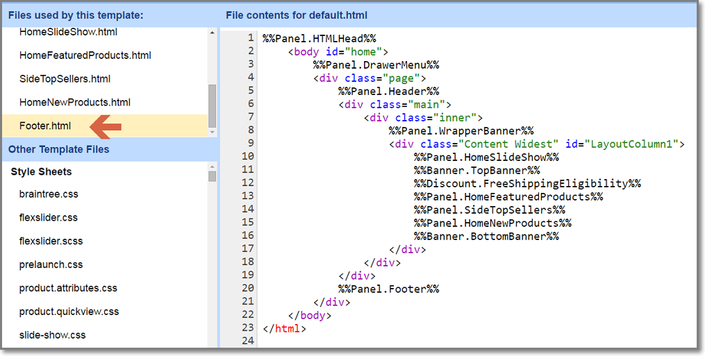705x356 pixels.
Task: Click the upper file list scrollbar thumb
Action: click(x=212, y=105)
